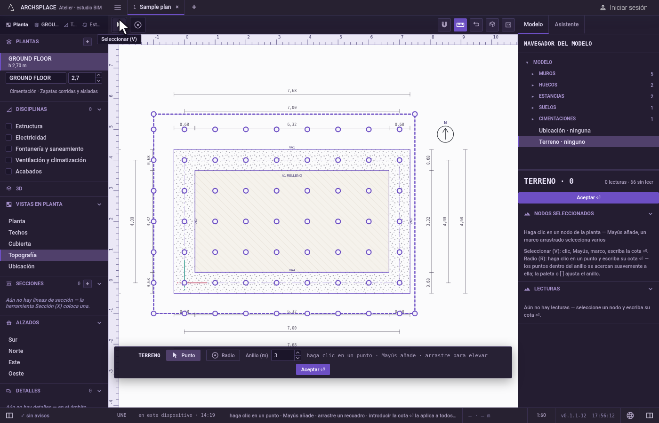The image size is (659, 423).
Task: Check Fontanería y saneamiento checkbox
Action: tap(8, 149)
